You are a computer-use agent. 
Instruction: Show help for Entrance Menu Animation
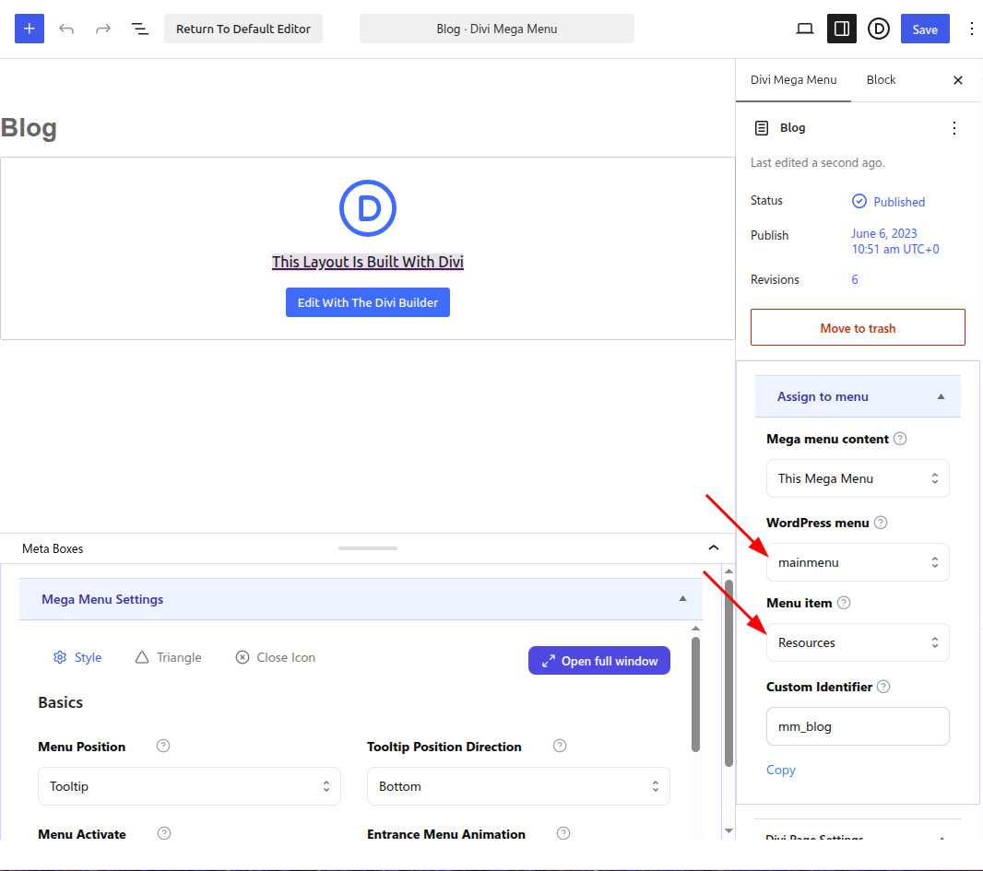563,833
